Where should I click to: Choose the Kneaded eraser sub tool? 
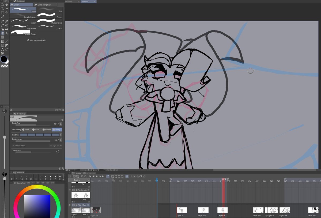point(23,15)
